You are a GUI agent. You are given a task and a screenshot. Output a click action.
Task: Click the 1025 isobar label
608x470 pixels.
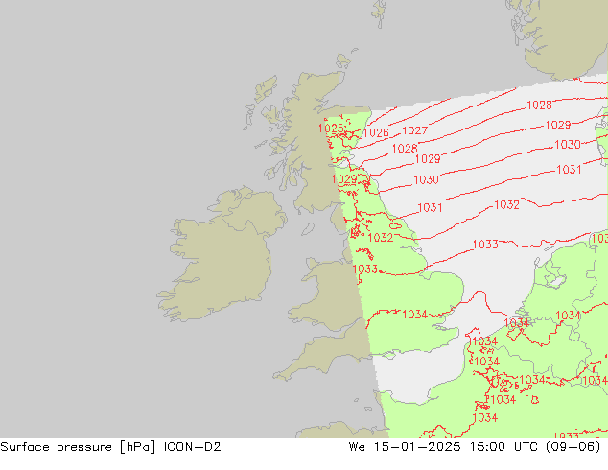click(331, 129)
